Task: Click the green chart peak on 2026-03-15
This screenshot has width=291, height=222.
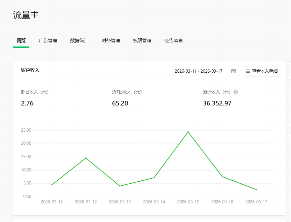Action: tap(188, 132)
